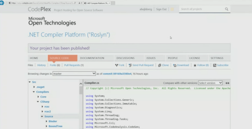
Task: Click the Forks (6) link
Action: [55, 65]
